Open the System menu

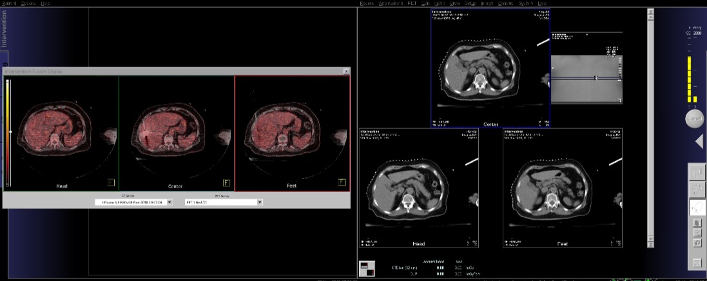(x=526, y=3)
